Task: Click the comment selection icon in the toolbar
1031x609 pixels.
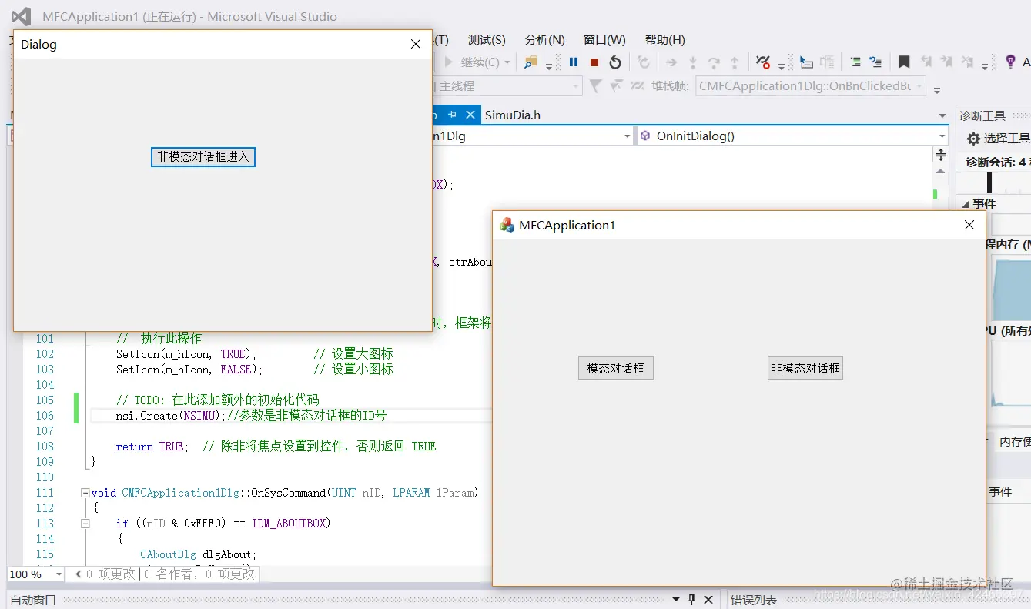Action: [875, 62]
